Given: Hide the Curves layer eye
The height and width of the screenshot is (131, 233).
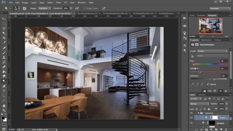Looking at the screenshot, I should click(191, 123).
